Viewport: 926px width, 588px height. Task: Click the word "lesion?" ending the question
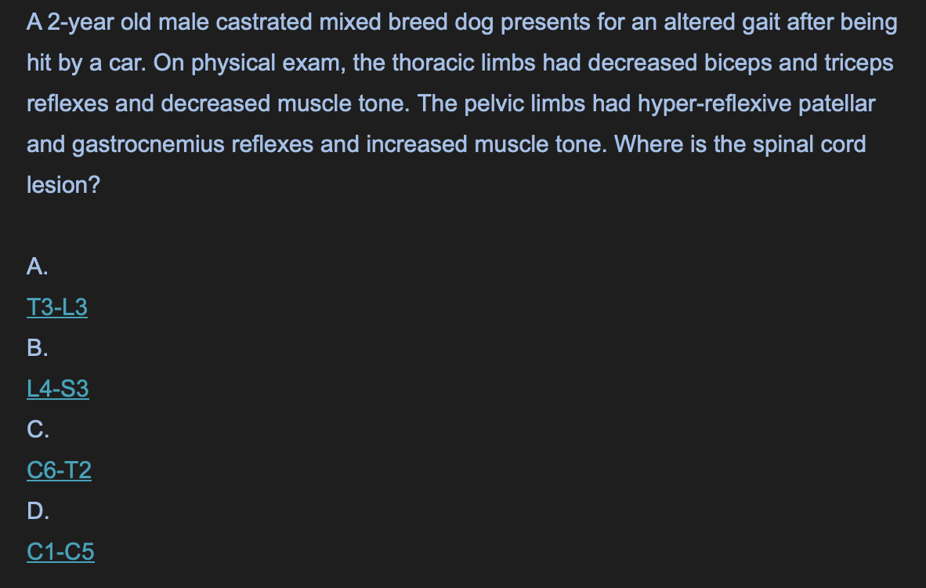[x=63, y=185]
